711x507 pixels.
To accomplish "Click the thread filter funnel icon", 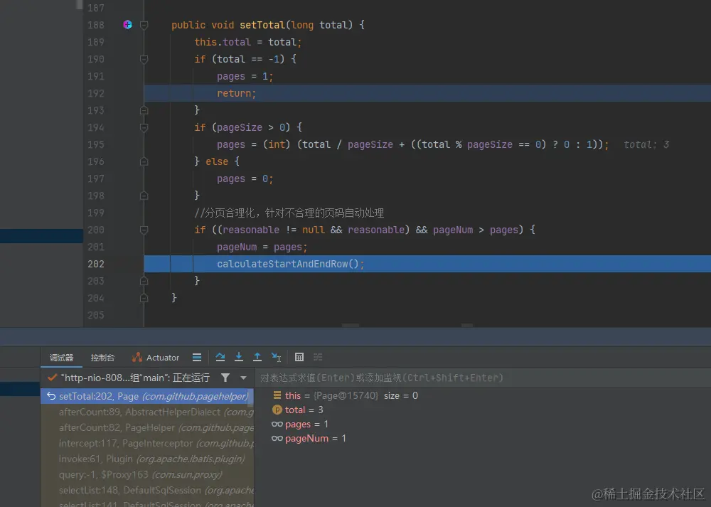I will 225,378.
